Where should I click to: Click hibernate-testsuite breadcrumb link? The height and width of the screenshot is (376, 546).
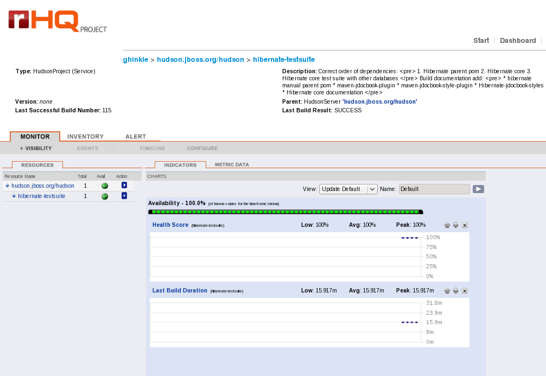click(284, 60)
